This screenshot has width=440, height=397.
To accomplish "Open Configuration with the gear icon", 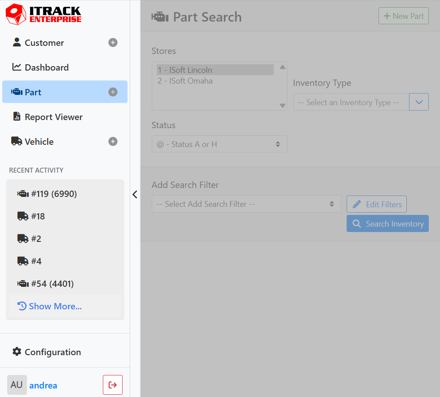I will click(47, 352).
